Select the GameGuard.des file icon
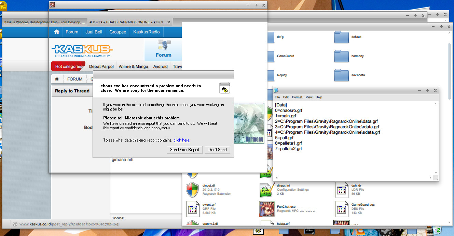The height and width of the screenshot is (236, 454). tap(342, 209)
